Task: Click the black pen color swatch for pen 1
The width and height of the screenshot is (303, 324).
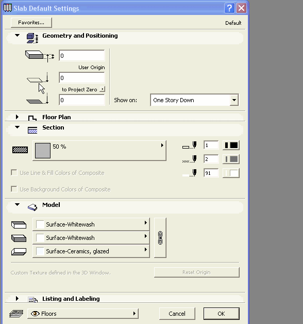Action: 231,145
